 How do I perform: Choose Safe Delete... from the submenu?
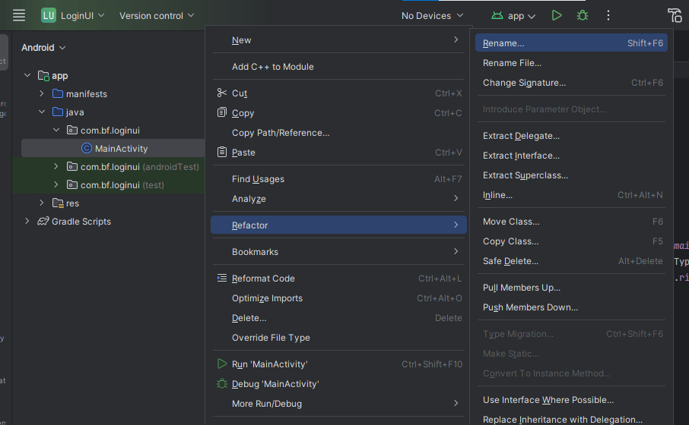510,261
